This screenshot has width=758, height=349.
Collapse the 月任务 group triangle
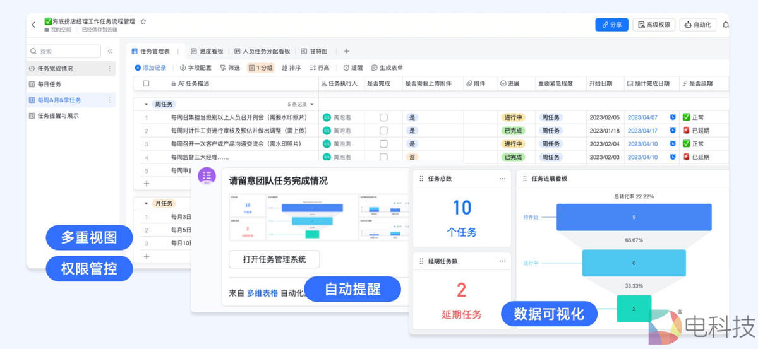click(147, 204)
